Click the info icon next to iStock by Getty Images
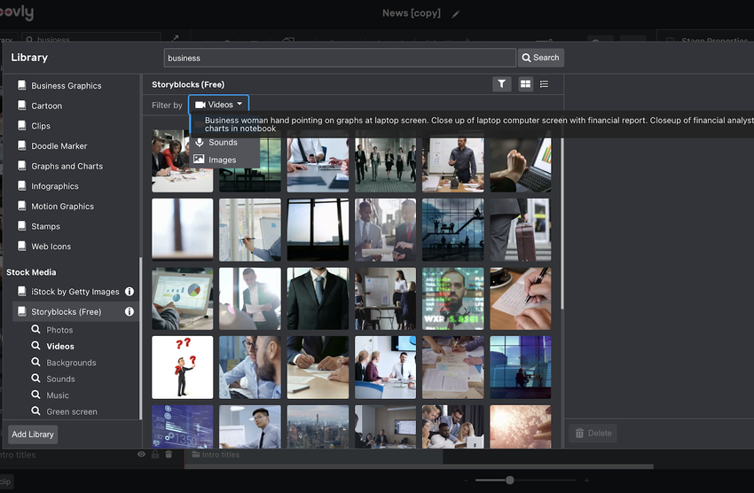The height and width of the screenshot is (493, 754). tap(130, 292)
